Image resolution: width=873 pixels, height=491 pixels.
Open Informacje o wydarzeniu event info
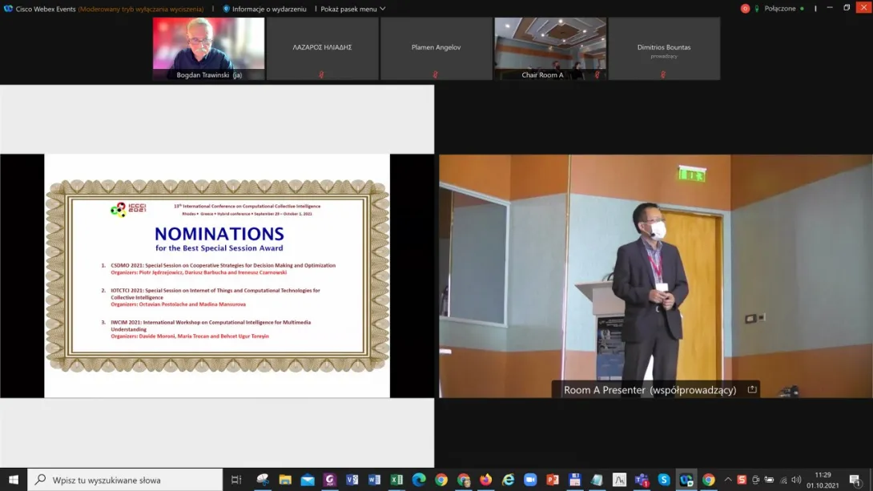(265, 9)
